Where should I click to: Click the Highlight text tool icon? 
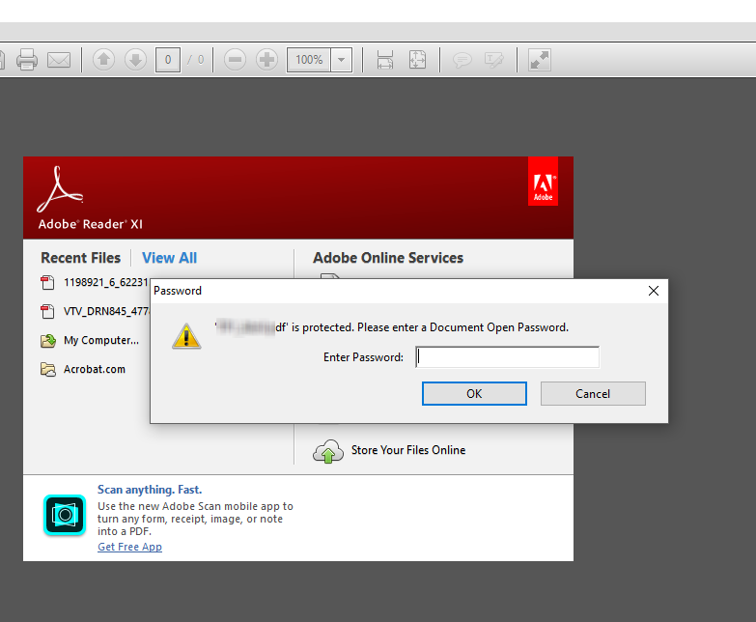point(493,60)
